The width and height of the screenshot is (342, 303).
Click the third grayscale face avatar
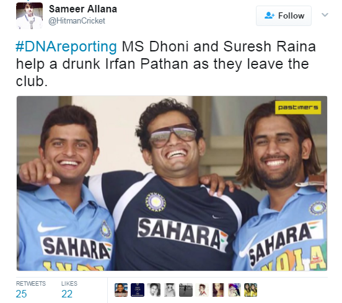[154, 290]
